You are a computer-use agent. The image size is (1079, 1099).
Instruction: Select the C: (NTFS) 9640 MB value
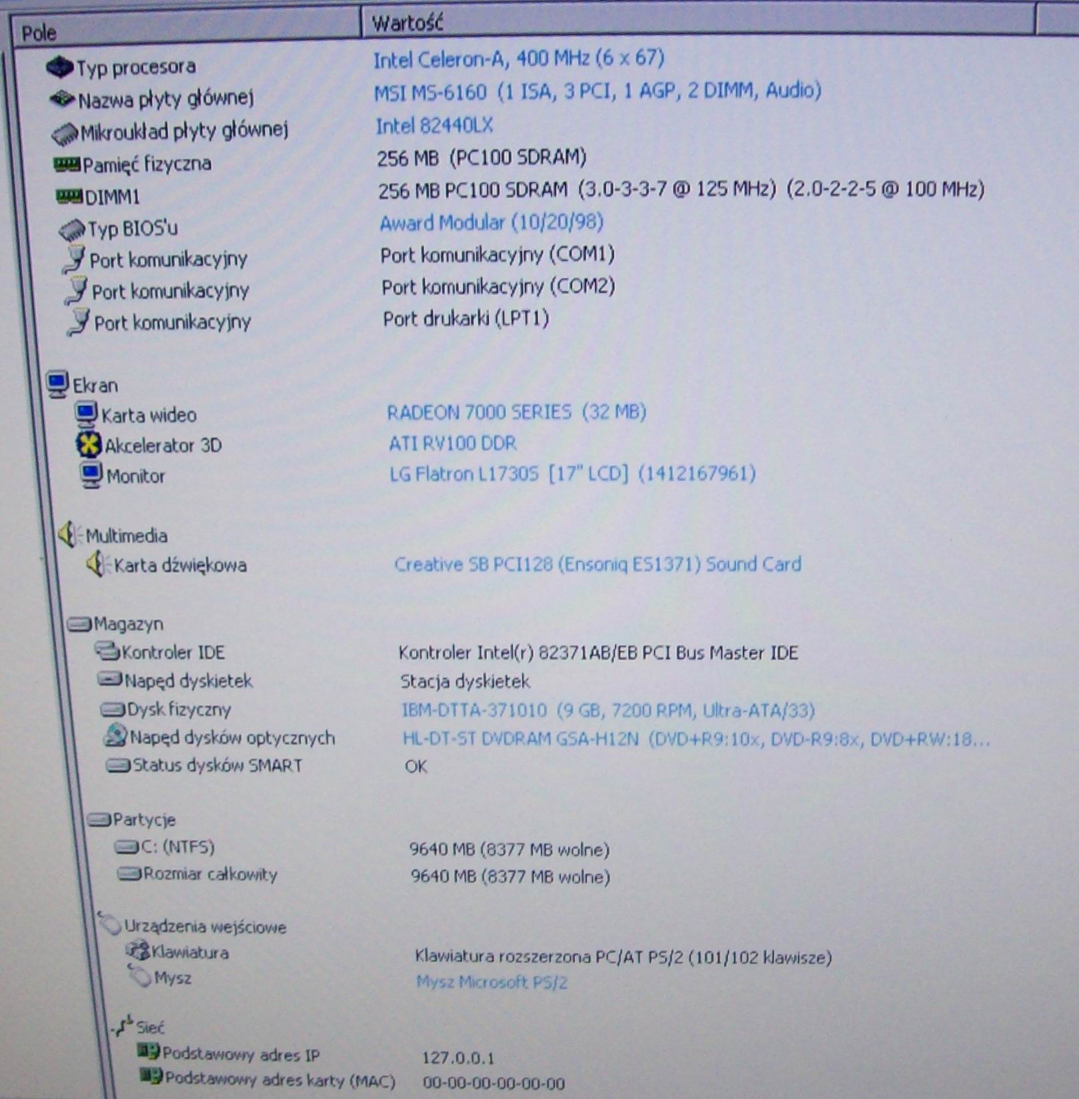click(x=510, y=850)
